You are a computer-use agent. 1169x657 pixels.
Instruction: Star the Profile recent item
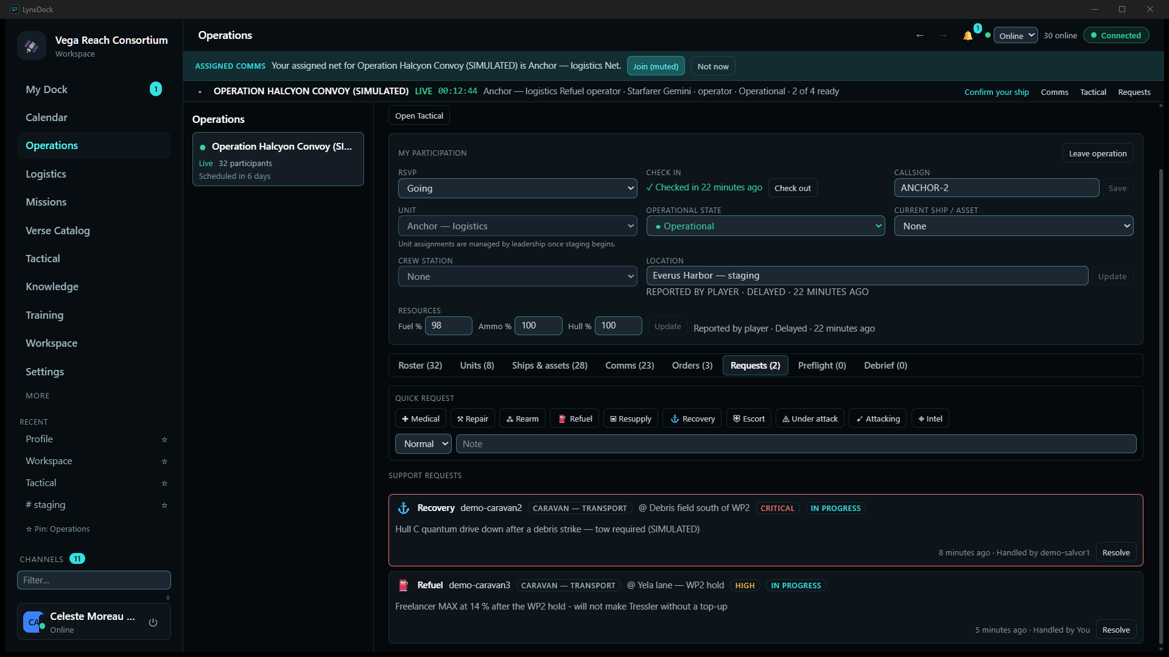(x=164, y=439)
